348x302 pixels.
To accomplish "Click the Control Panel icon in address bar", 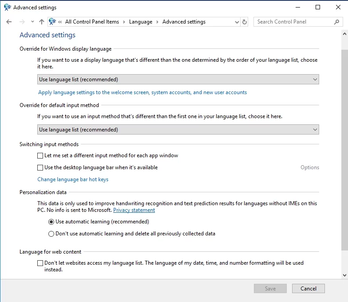I will (52, 22).
